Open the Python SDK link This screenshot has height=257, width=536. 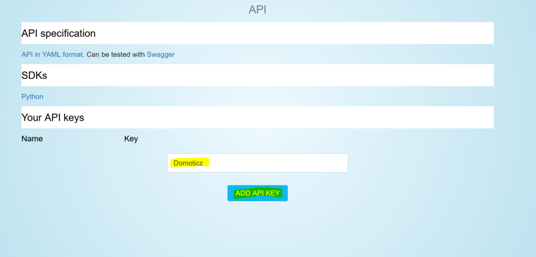click(32, 97)
